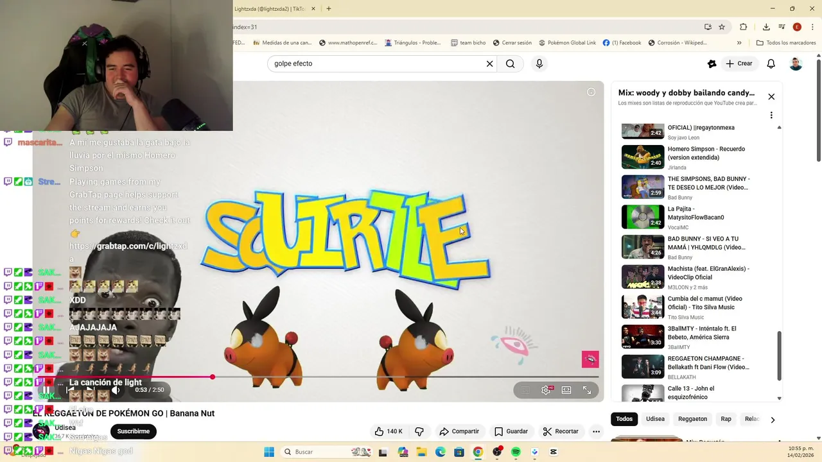Select the Todos filter chip

tap(624, 419)
